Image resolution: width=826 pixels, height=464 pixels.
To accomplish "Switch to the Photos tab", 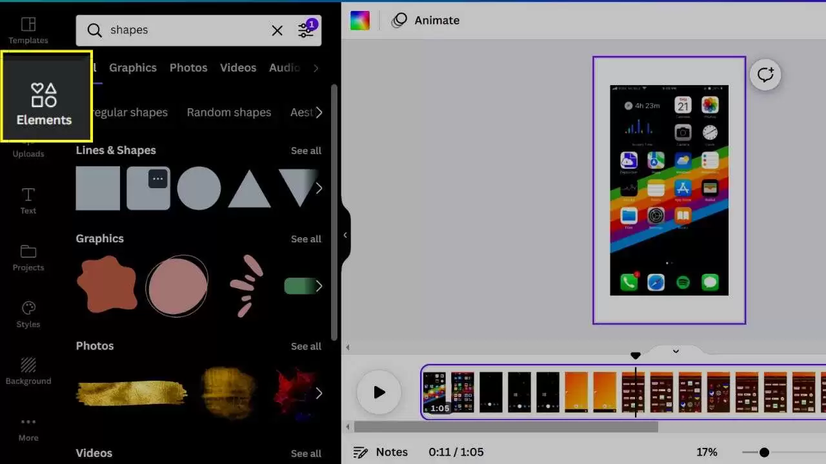I will click(188, 68).
